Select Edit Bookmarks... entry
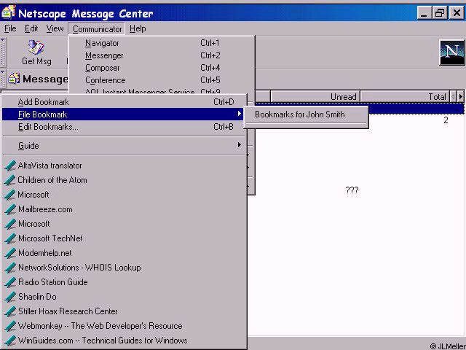 pos(125,127)
